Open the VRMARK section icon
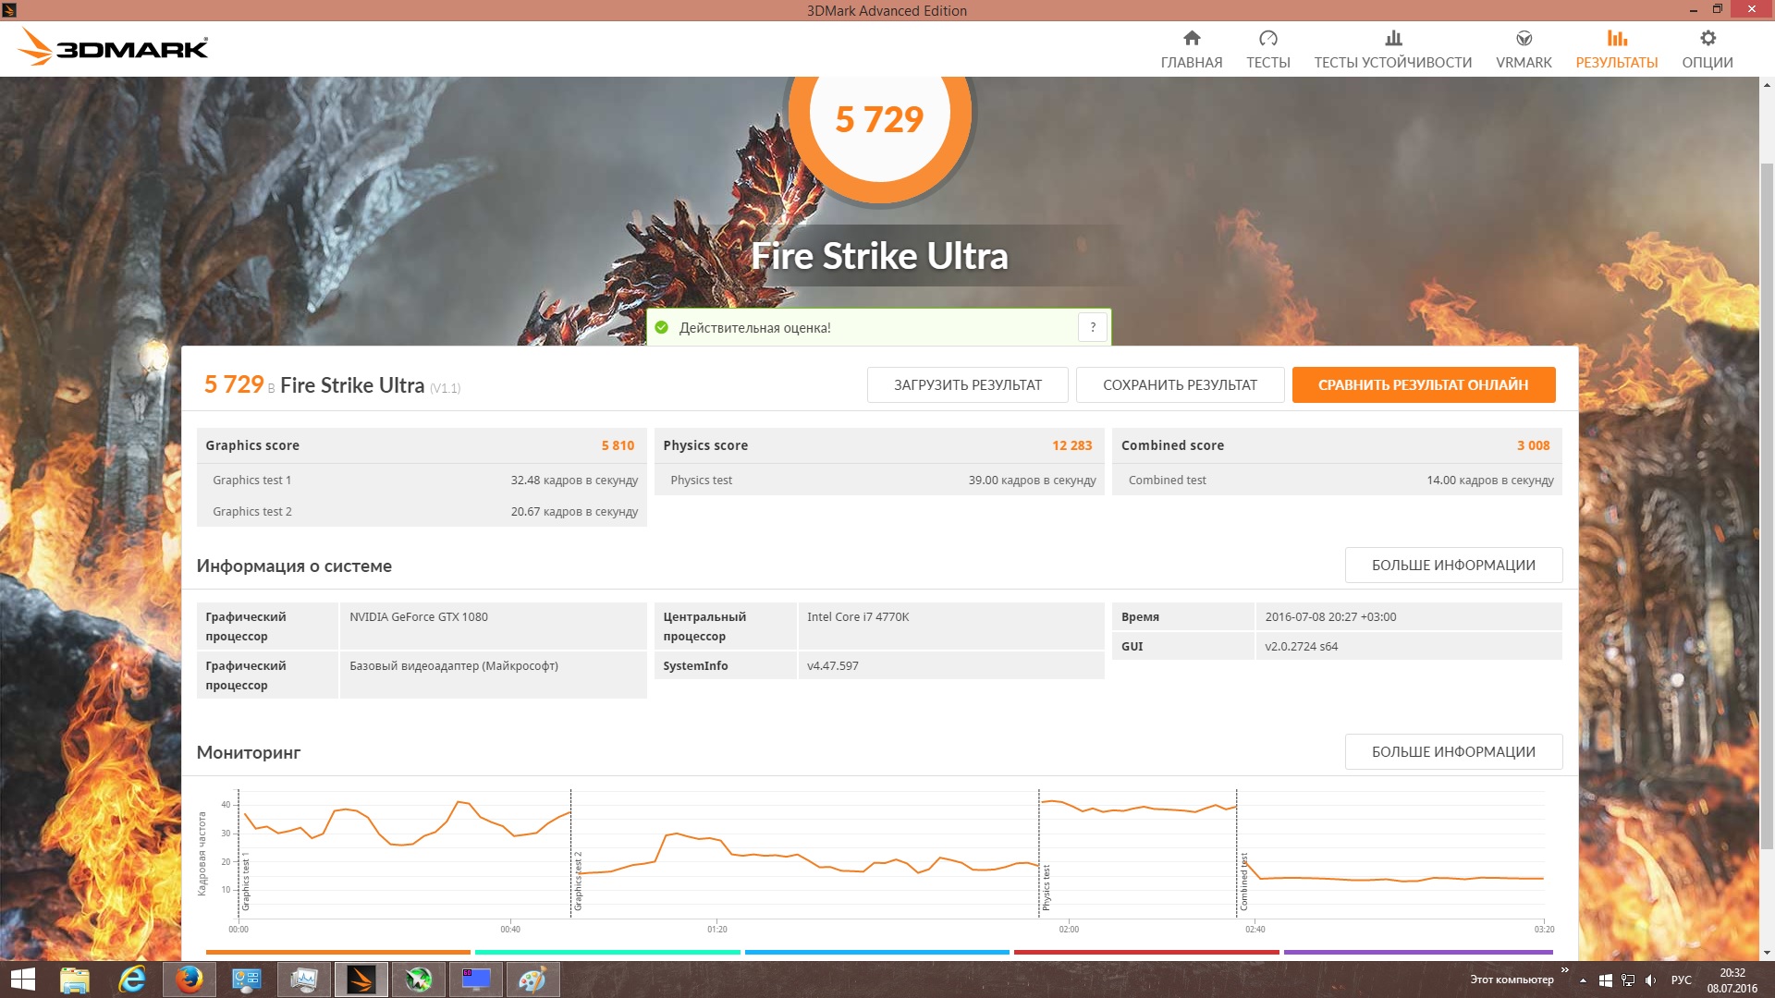Image resolution: width=1775 pixels, height=998 pixels. coord(1524,39)
